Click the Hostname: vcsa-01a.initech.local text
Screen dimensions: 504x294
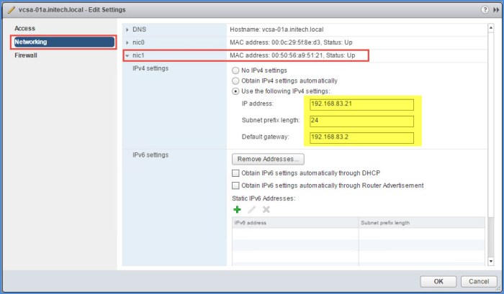276,29
